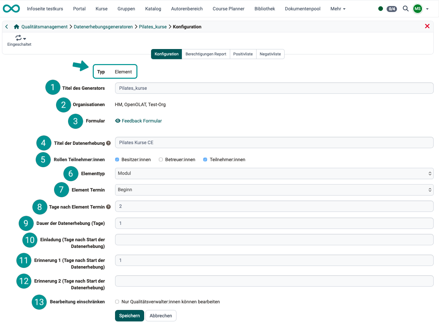
Task: Enable the Betreuer:innen checkbox
Action: pyautogui.click(x=161, y=159)
